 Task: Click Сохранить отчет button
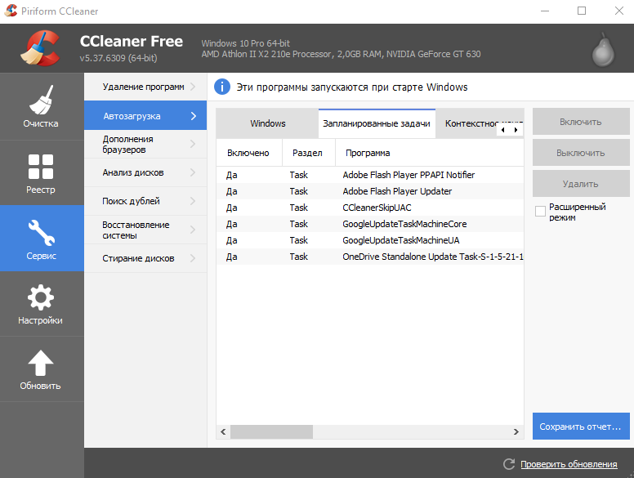pyautogui.click(x=581, y=427)
